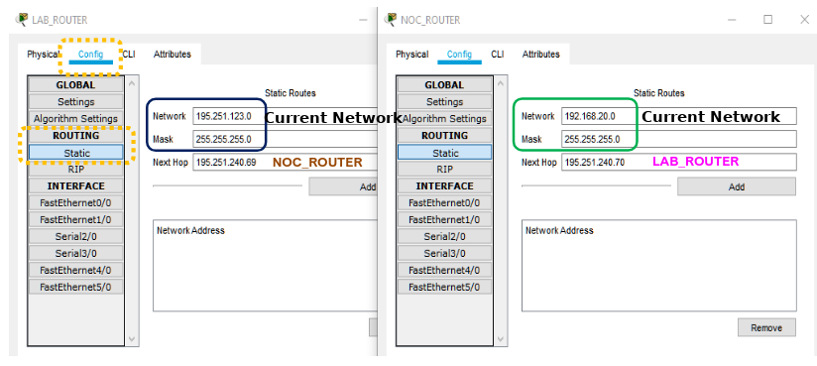Close the NOC_ROUTER window
Viewport: 817px width, 366px height.
(x=804, y=20)
